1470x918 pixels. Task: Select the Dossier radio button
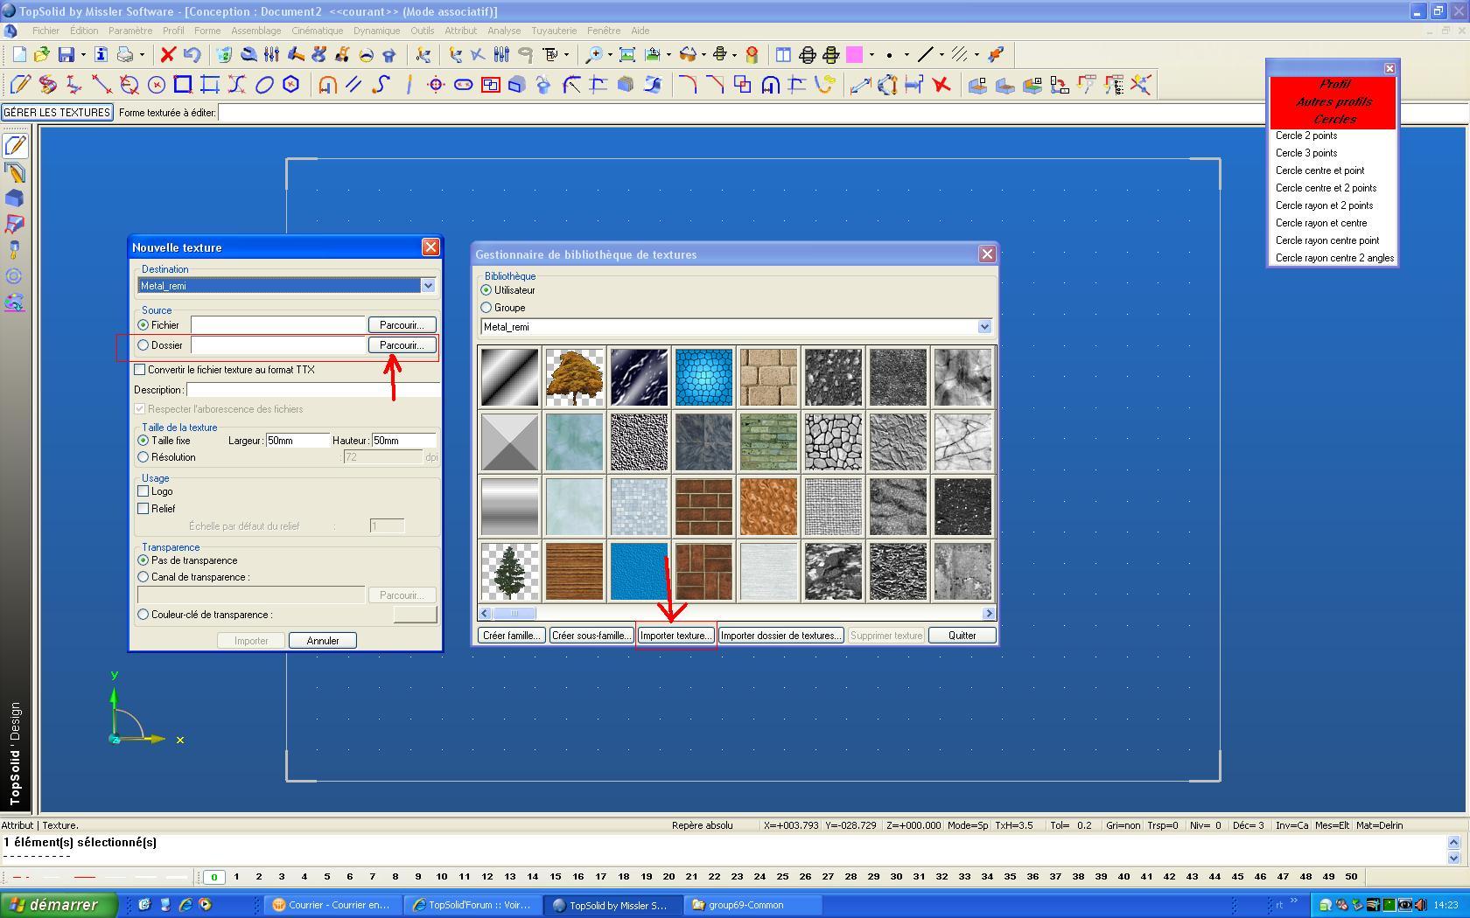pyautogui.click(x=143, y=345)
